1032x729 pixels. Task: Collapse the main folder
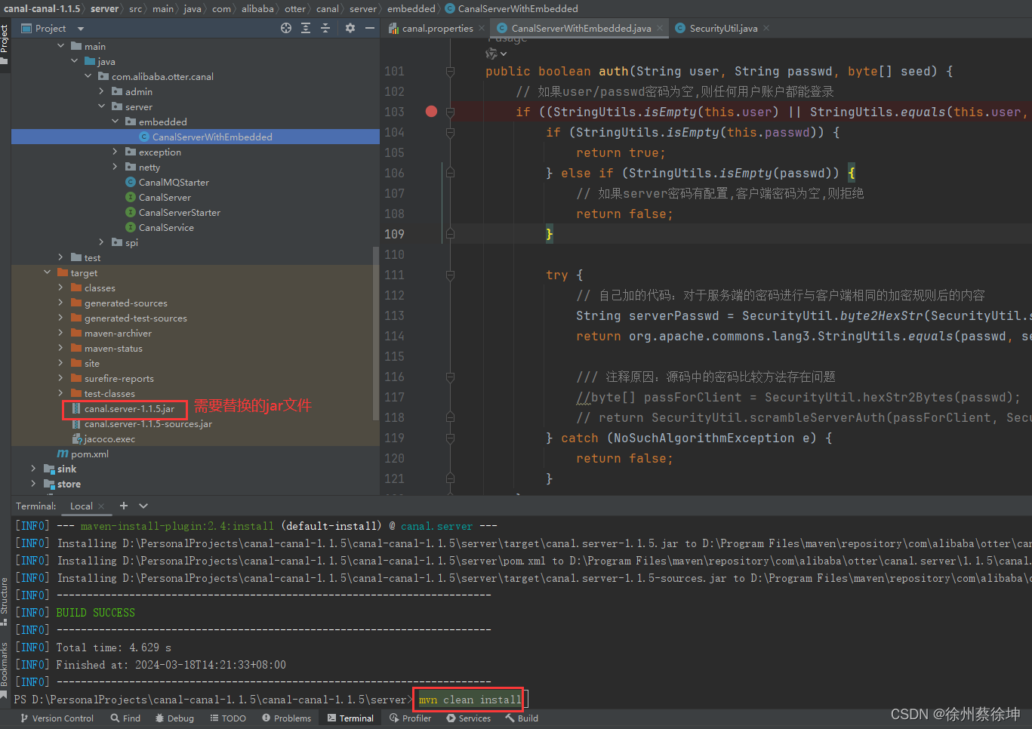(x=61, y=46)
